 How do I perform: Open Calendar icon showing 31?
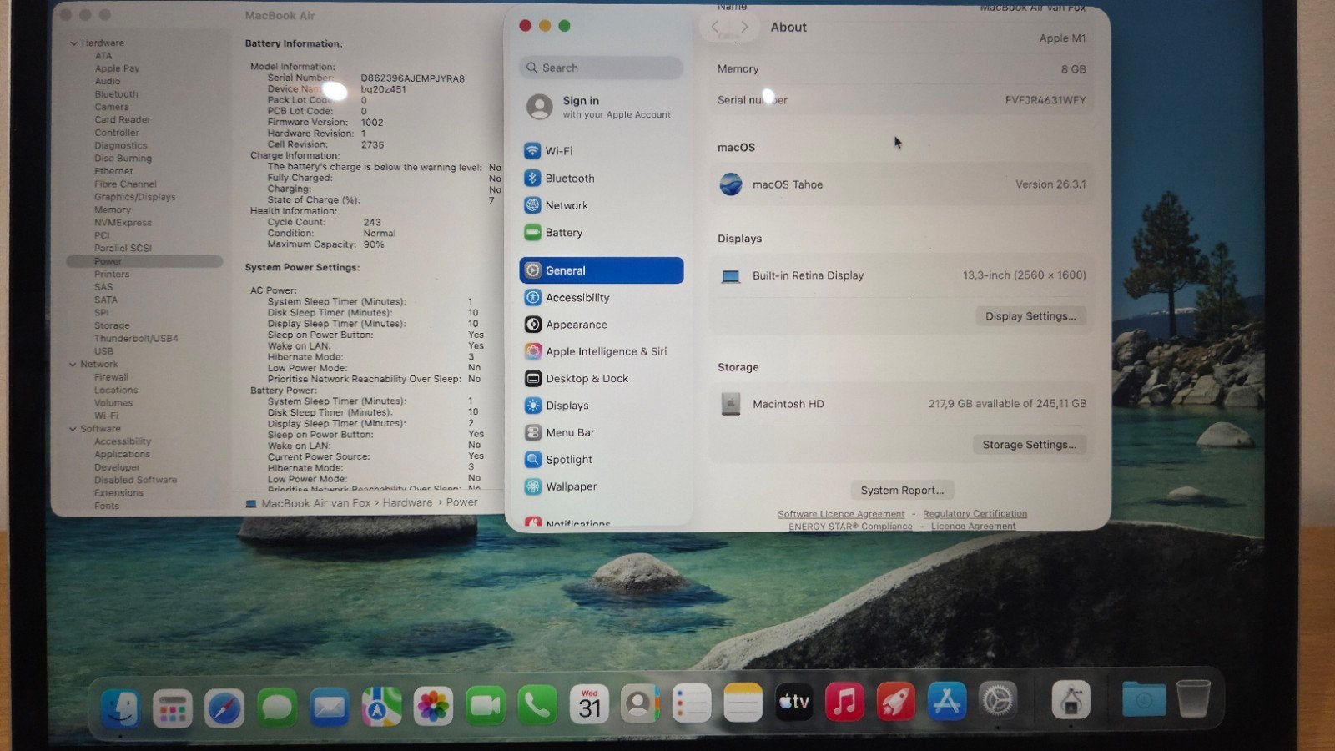(x=589, y=704)
